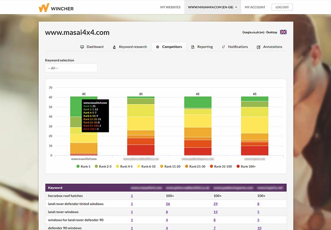Switch to the Dashboard tab
This screenshot has width=331, height=230.
pyautogui.click(x=92, y=47)
